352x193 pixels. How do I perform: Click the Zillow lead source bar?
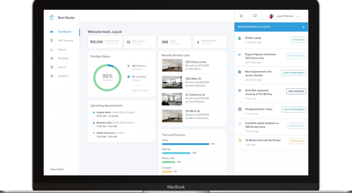click(186, 144)
